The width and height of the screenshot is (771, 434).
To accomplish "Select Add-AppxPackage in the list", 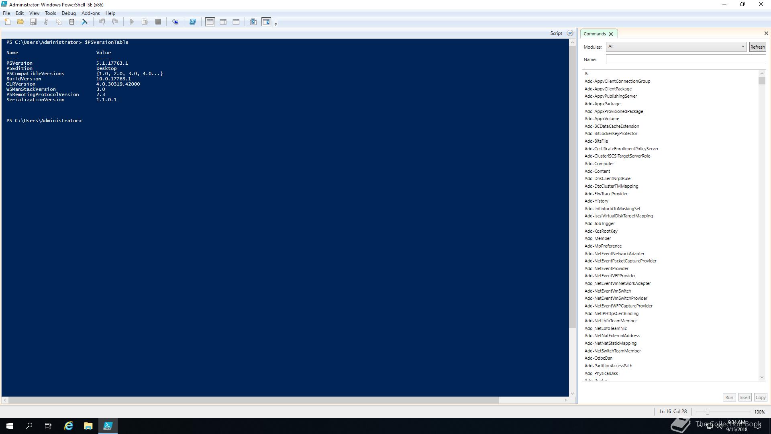I will [602, 104].
